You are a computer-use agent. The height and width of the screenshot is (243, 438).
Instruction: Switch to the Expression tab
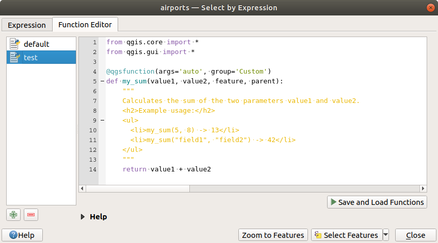click(x=26, y=25)
